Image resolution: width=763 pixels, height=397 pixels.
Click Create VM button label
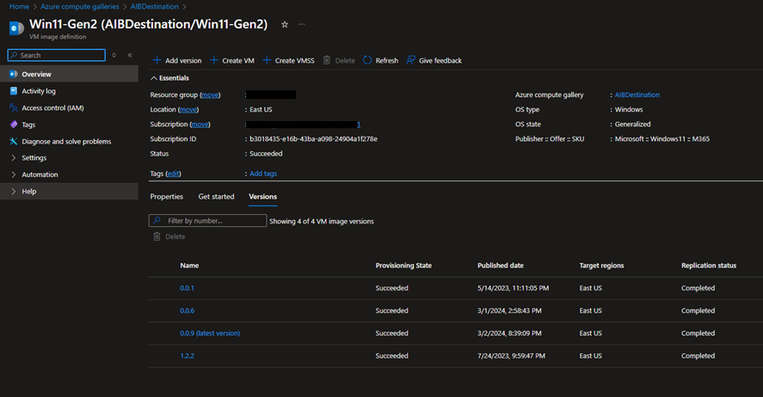[x=238, y=61]
